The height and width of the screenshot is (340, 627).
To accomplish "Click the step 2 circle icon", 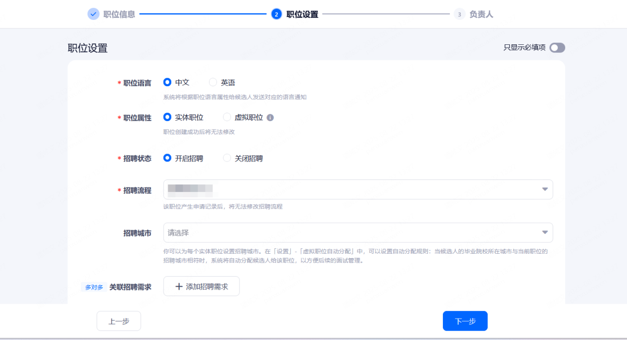I will click(276, 14).
